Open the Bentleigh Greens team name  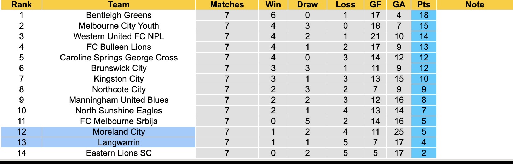coord(119,15)
